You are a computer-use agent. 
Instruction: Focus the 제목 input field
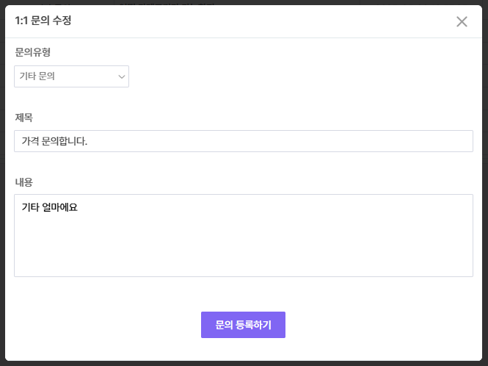pyautogui.click(x=243, y=141)
